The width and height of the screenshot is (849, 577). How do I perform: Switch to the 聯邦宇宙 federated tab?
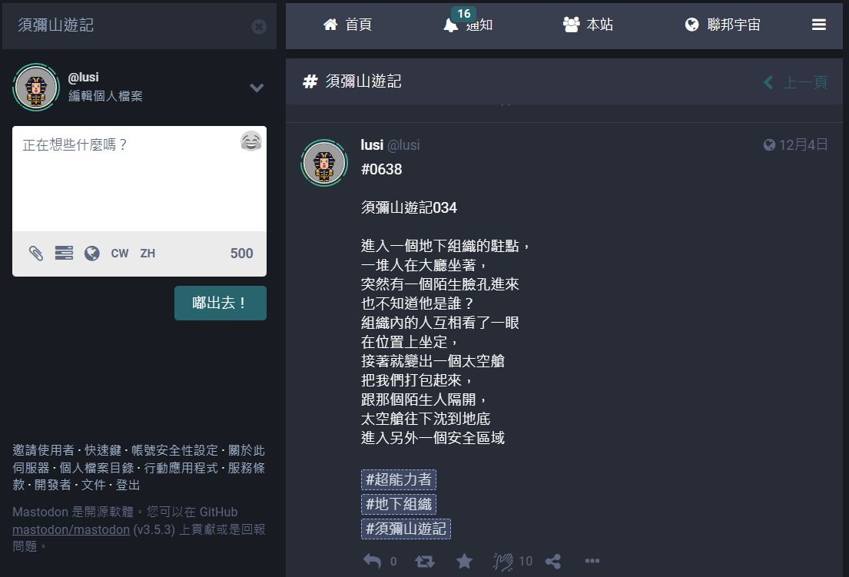[x=722, y=25]
